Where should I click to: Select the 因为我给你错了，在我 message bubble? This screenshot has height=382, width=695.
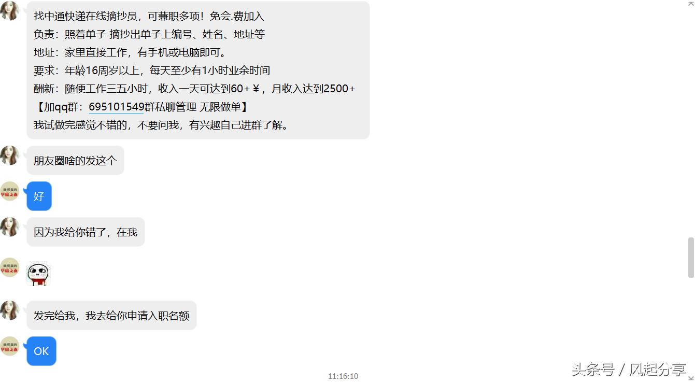pos(86,232)
